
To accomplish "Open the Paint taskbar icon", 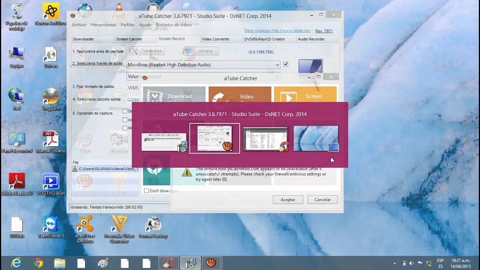I will [103, 263].
